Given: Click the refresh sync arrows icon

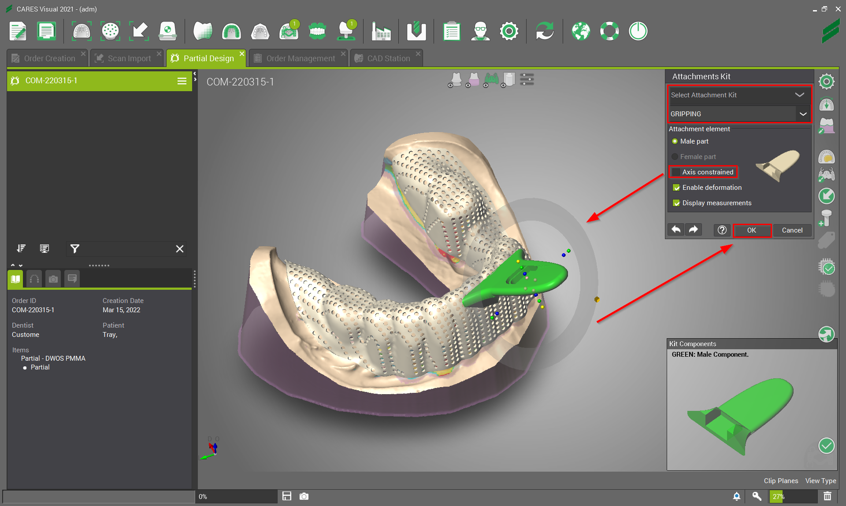Looking at the screenshot, I should (x=545, y=31).
